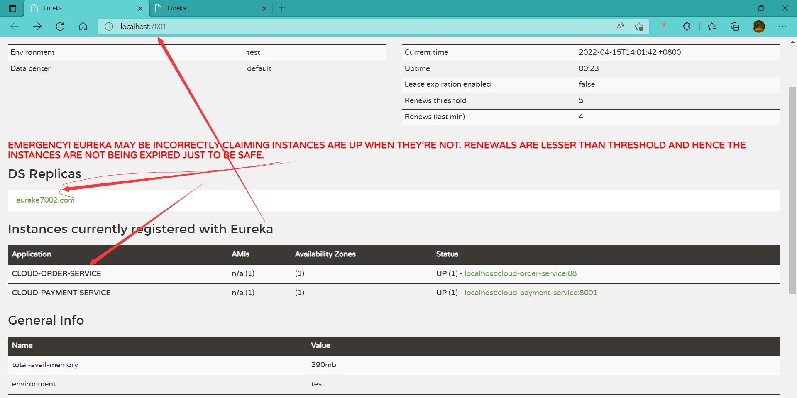Click the AMIs column header
This screenshot has width=797, height=398.
[240, 254]
